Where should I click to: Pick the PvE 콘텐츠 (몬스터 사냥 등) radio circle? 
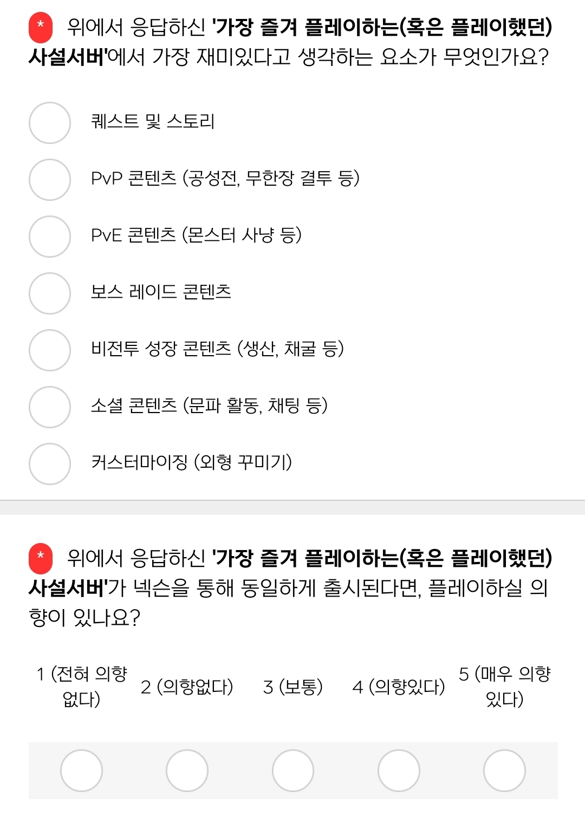click(50, 237)
